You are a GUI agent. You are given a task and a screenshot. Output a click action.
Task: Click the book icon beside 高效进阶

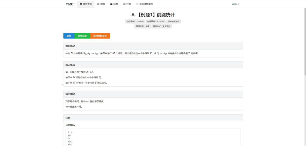(x=81, y=4)
